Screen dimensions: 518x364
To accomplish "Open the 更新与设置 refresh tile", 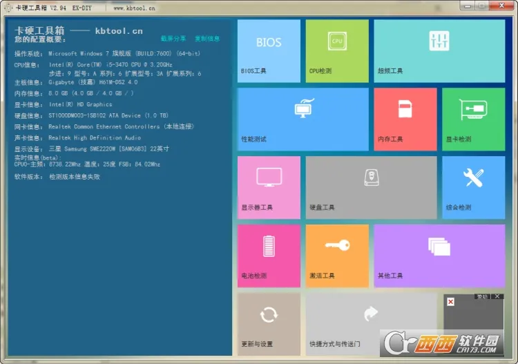I will (x=269, y=325).
